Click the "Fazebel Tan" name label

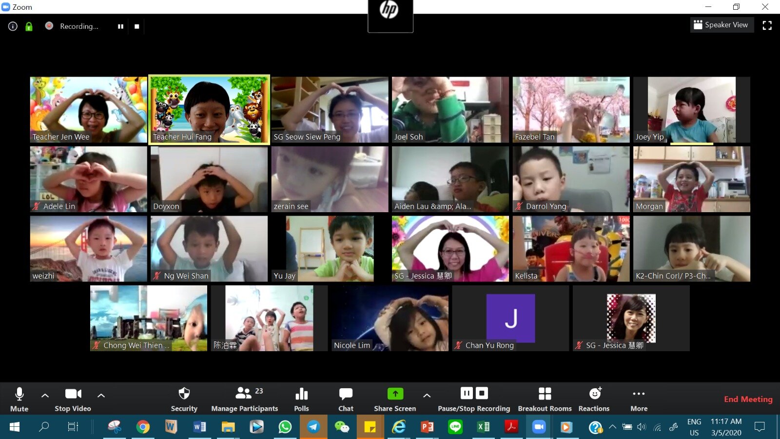click(x=534, y=137)
